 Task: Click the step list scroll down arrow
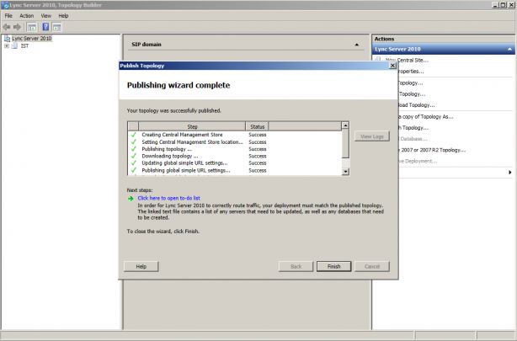tap(345, 172)
